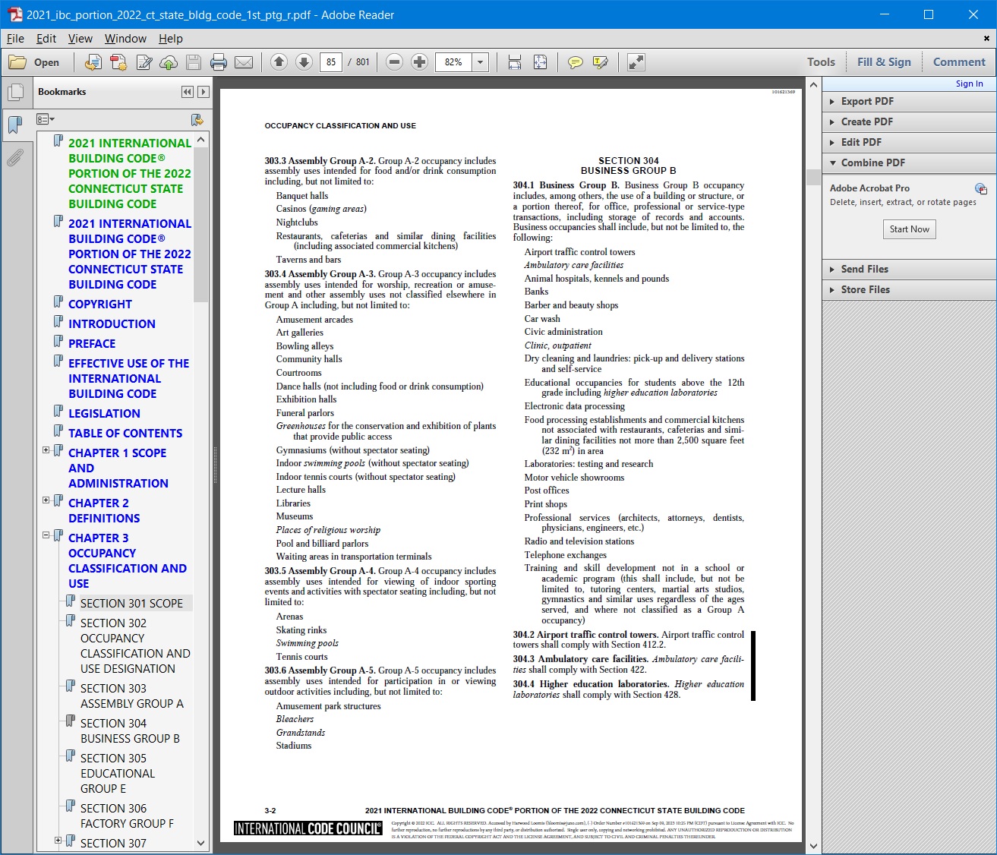Expand Chapter 1 Scope and Administration bookmark
The height and width of the screenshot is (855, 997).
[46, 450]
